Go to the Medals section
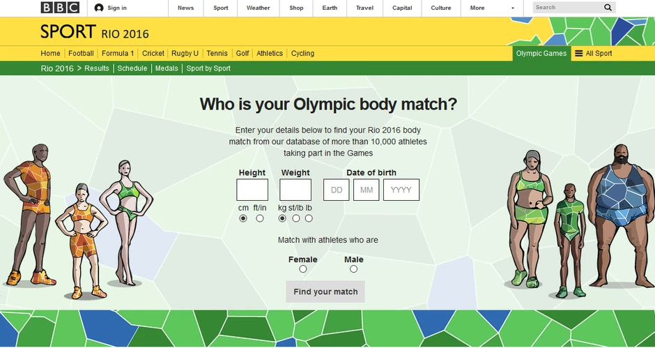Screen dimensions: 655x348 [x=167, y=68]
